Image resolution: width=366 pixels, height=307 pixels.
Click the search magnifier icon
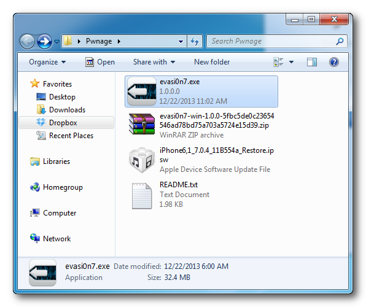point(340,41)
